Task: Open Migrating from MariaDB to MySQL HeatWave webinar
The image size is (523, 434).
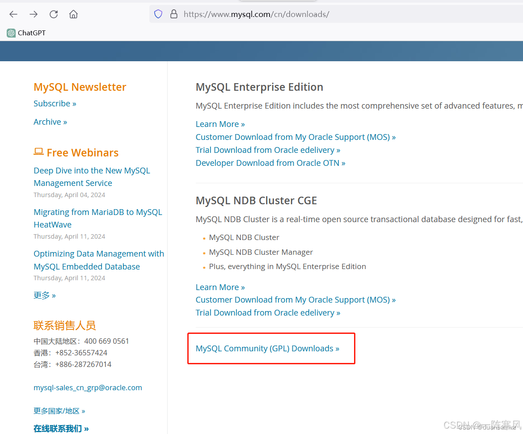Action: click(98, 218)
